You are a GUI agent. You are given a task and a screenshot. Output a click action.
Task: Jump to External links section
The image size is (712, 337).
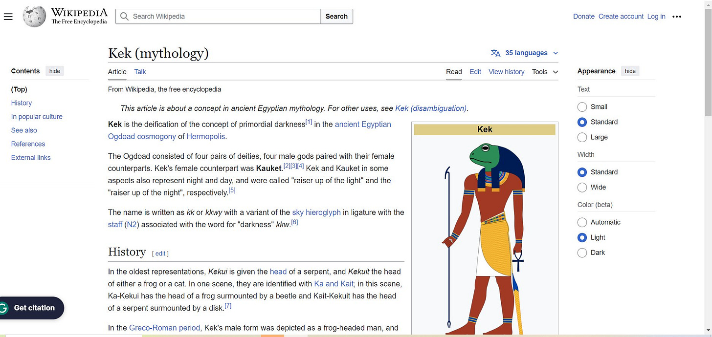coord(31,158)
